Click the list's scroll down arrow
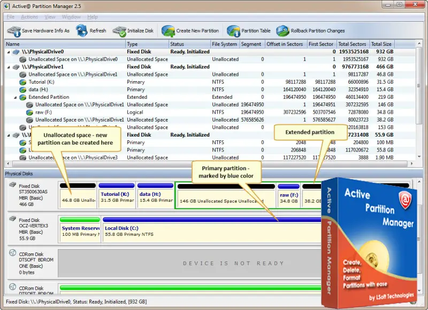 coord(419,157)
